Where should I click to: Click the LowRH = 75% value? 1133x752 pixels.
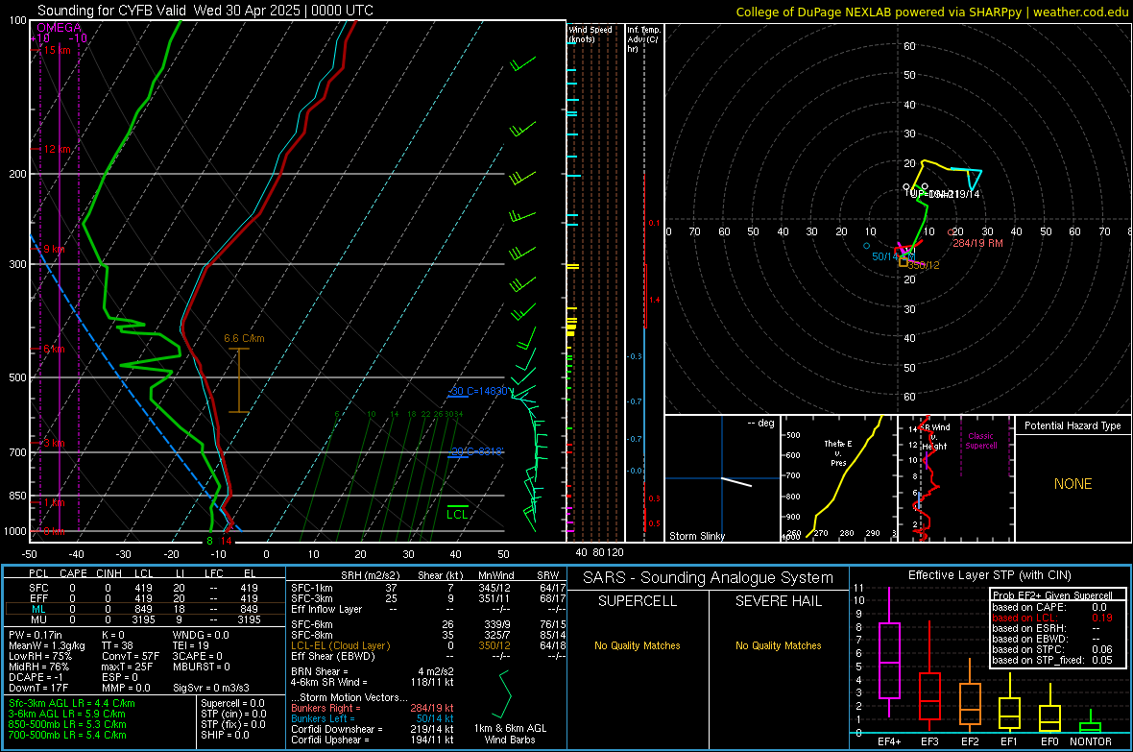point(40,657)
